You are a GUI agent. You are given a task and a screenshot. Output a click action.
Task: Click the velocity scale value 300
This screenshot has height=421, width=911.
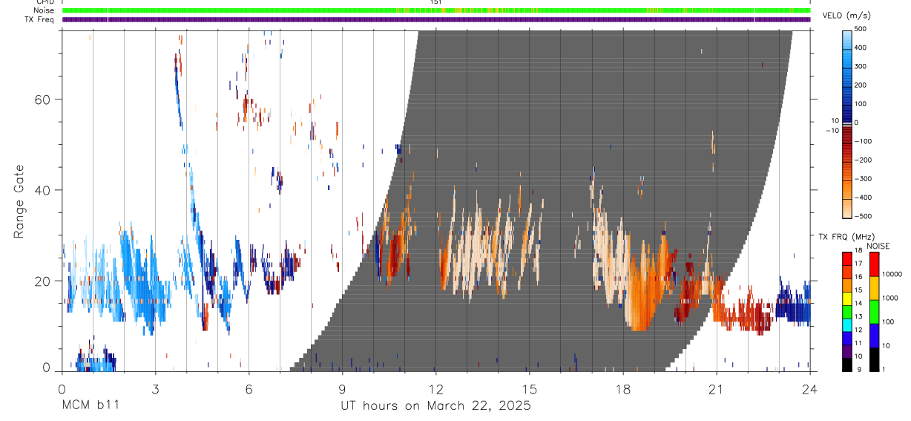pyautogui.click(x=860, y=66)
